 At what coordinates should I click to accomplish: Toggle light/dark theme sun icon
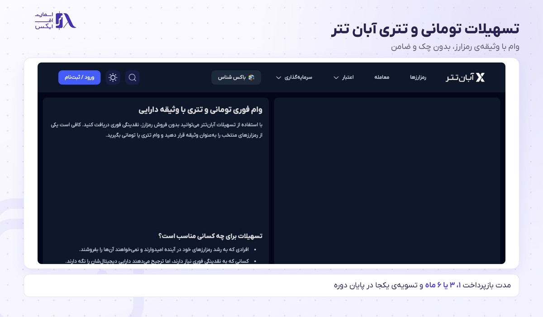[x=113, y=77]
